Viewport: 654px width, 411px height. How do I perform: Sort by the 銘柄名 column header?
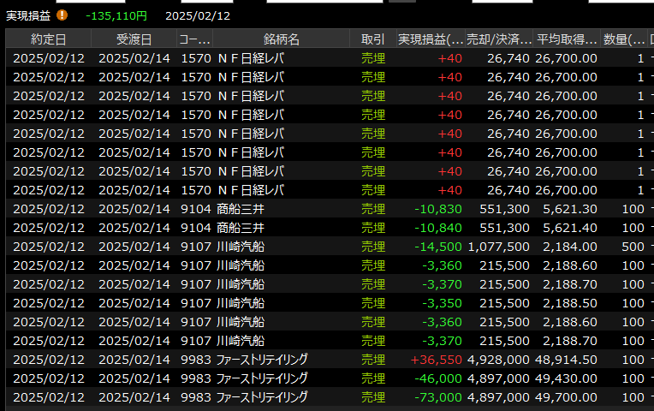point(282,39)
